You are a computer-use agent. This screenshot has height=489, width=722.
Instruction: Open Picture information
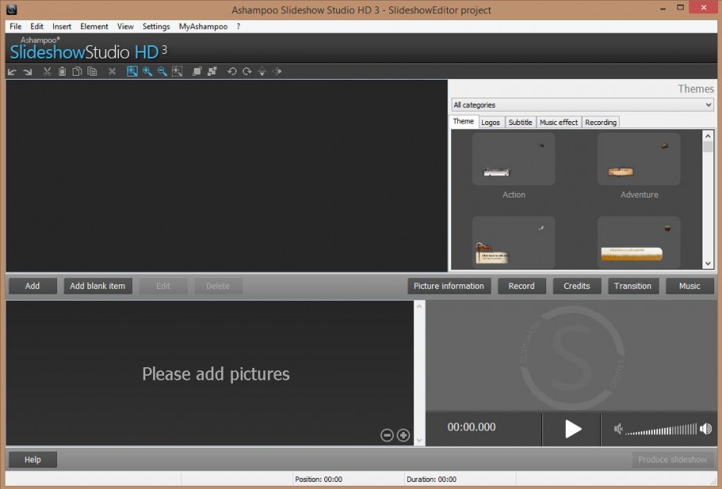pos(449,286)
